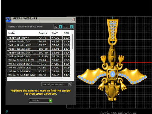Screen dimensions: 152x114
Task: Select the White Gold:9K PdW row
Action: 39,60
